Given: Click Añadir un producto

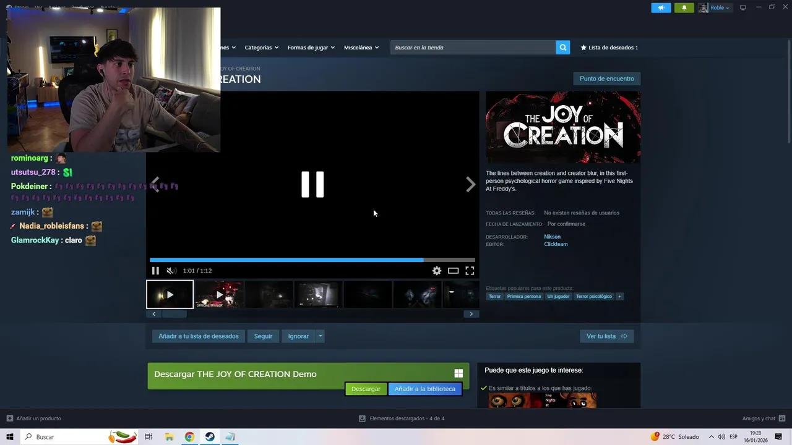Looking at the screenshot, I should coord(34,418).
